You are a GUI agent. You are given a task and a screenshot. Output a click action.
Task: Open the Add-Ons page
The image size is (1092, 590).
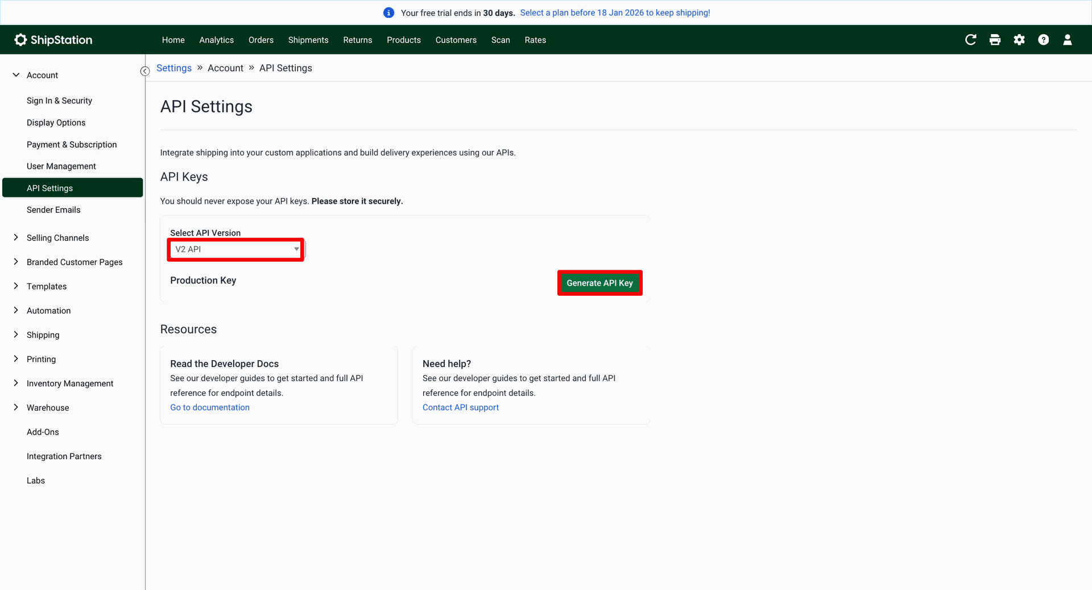tap(43, 432)
